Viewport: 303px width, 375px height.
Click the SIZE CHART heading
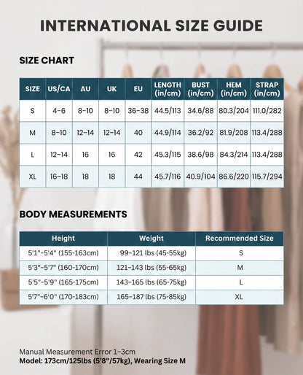click(47, 61)
